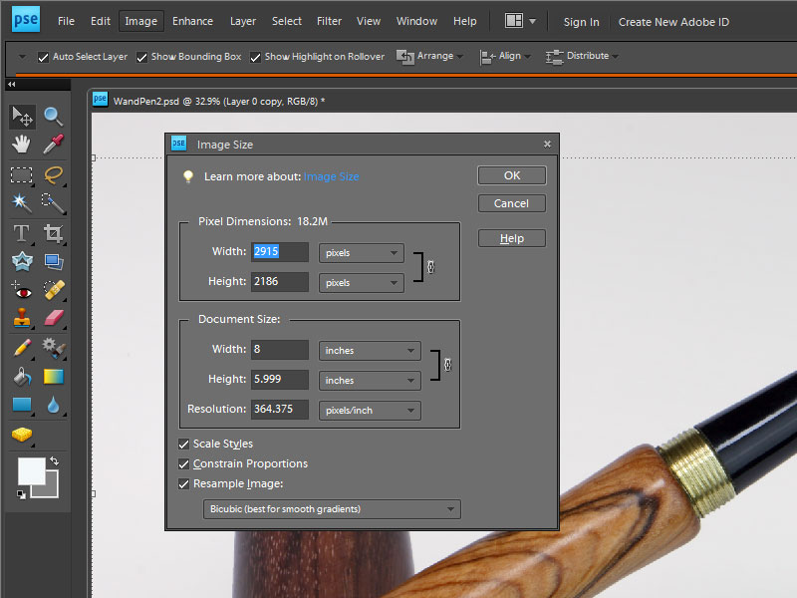
Task: Toggle Constrain Proportions checkbox
Action: pyautogui.click(x=183, y=464)
